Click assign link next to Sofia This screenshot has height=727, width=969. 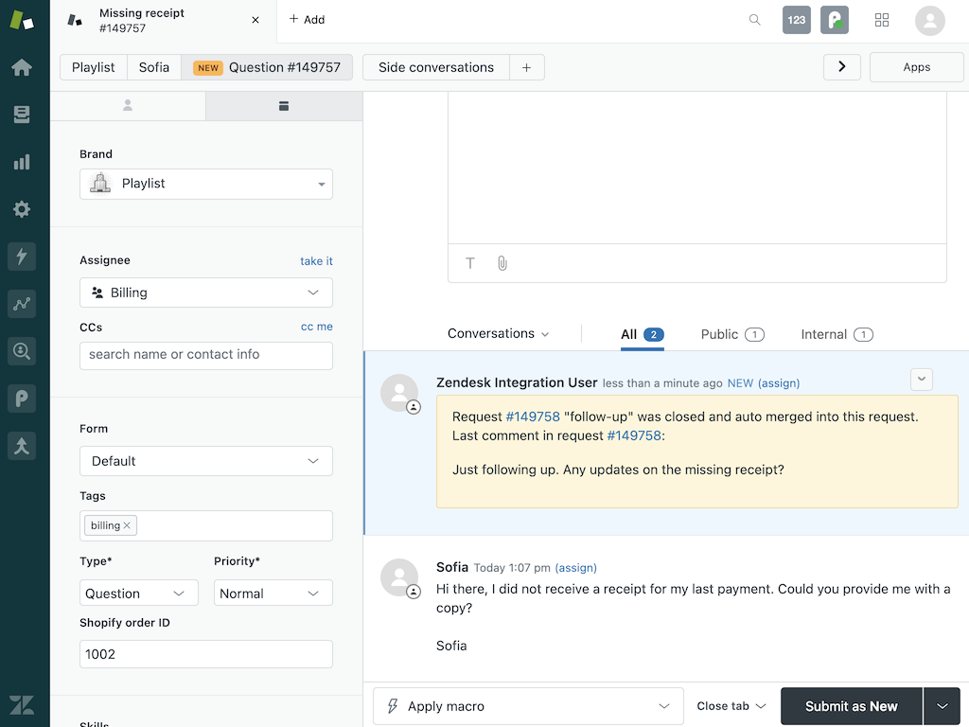pos(576,568)
